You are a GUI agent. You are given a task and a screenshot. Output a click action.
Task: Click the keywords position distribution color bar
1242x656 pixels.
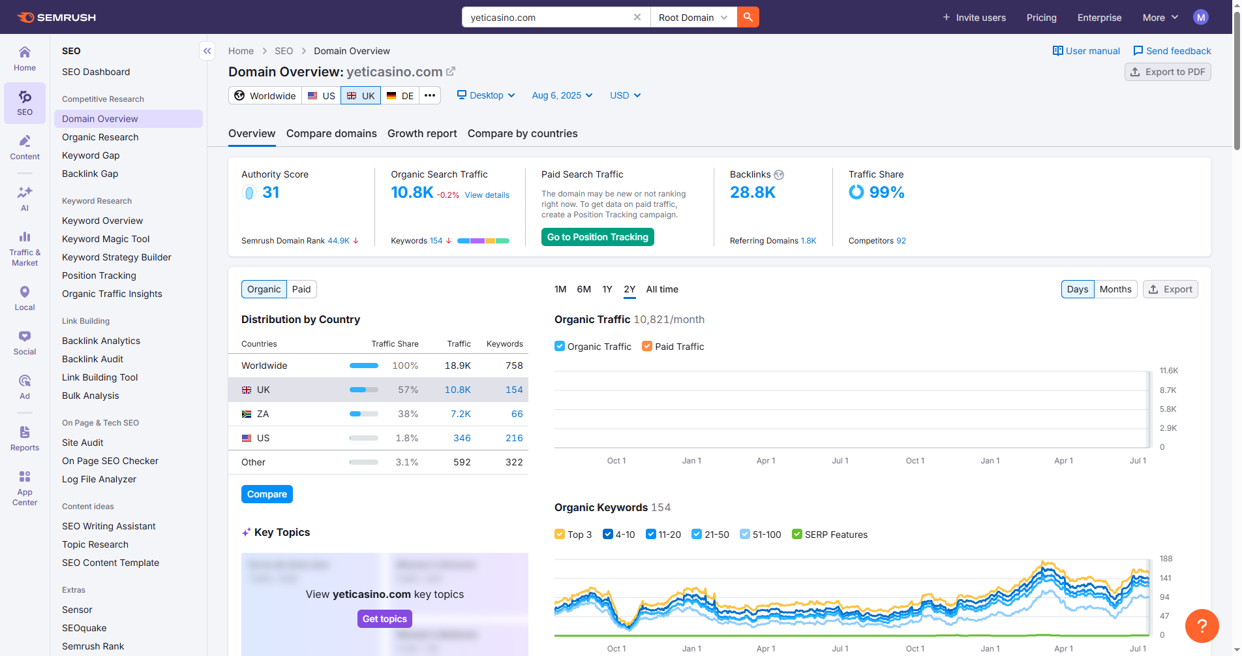[x=483, y=241]
